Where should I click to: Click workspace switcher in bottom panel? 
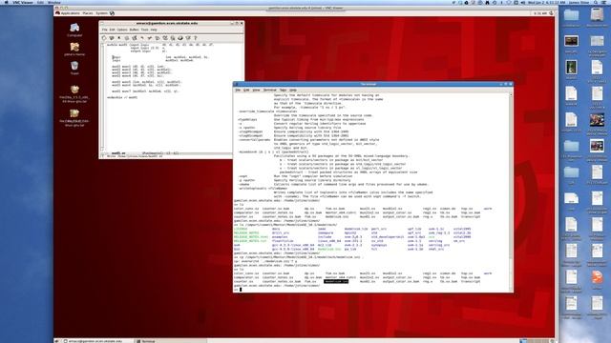pos(536,341)
